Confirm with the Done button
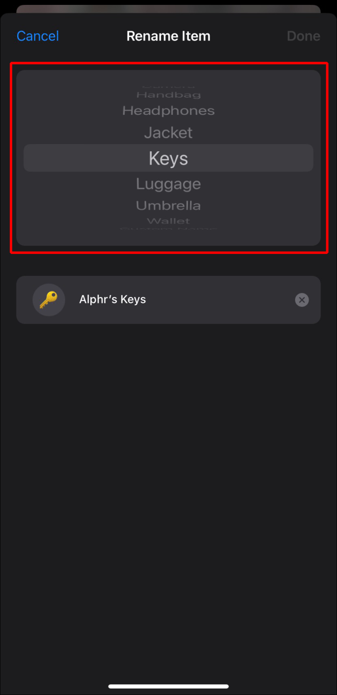The width and height of the screenshot is (337, 695). pos(303,36)
